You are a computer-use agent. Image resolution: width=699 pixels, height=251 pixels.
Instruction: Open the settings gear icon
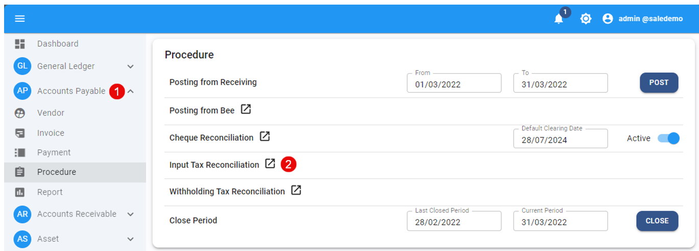click(x=586, y=19)
